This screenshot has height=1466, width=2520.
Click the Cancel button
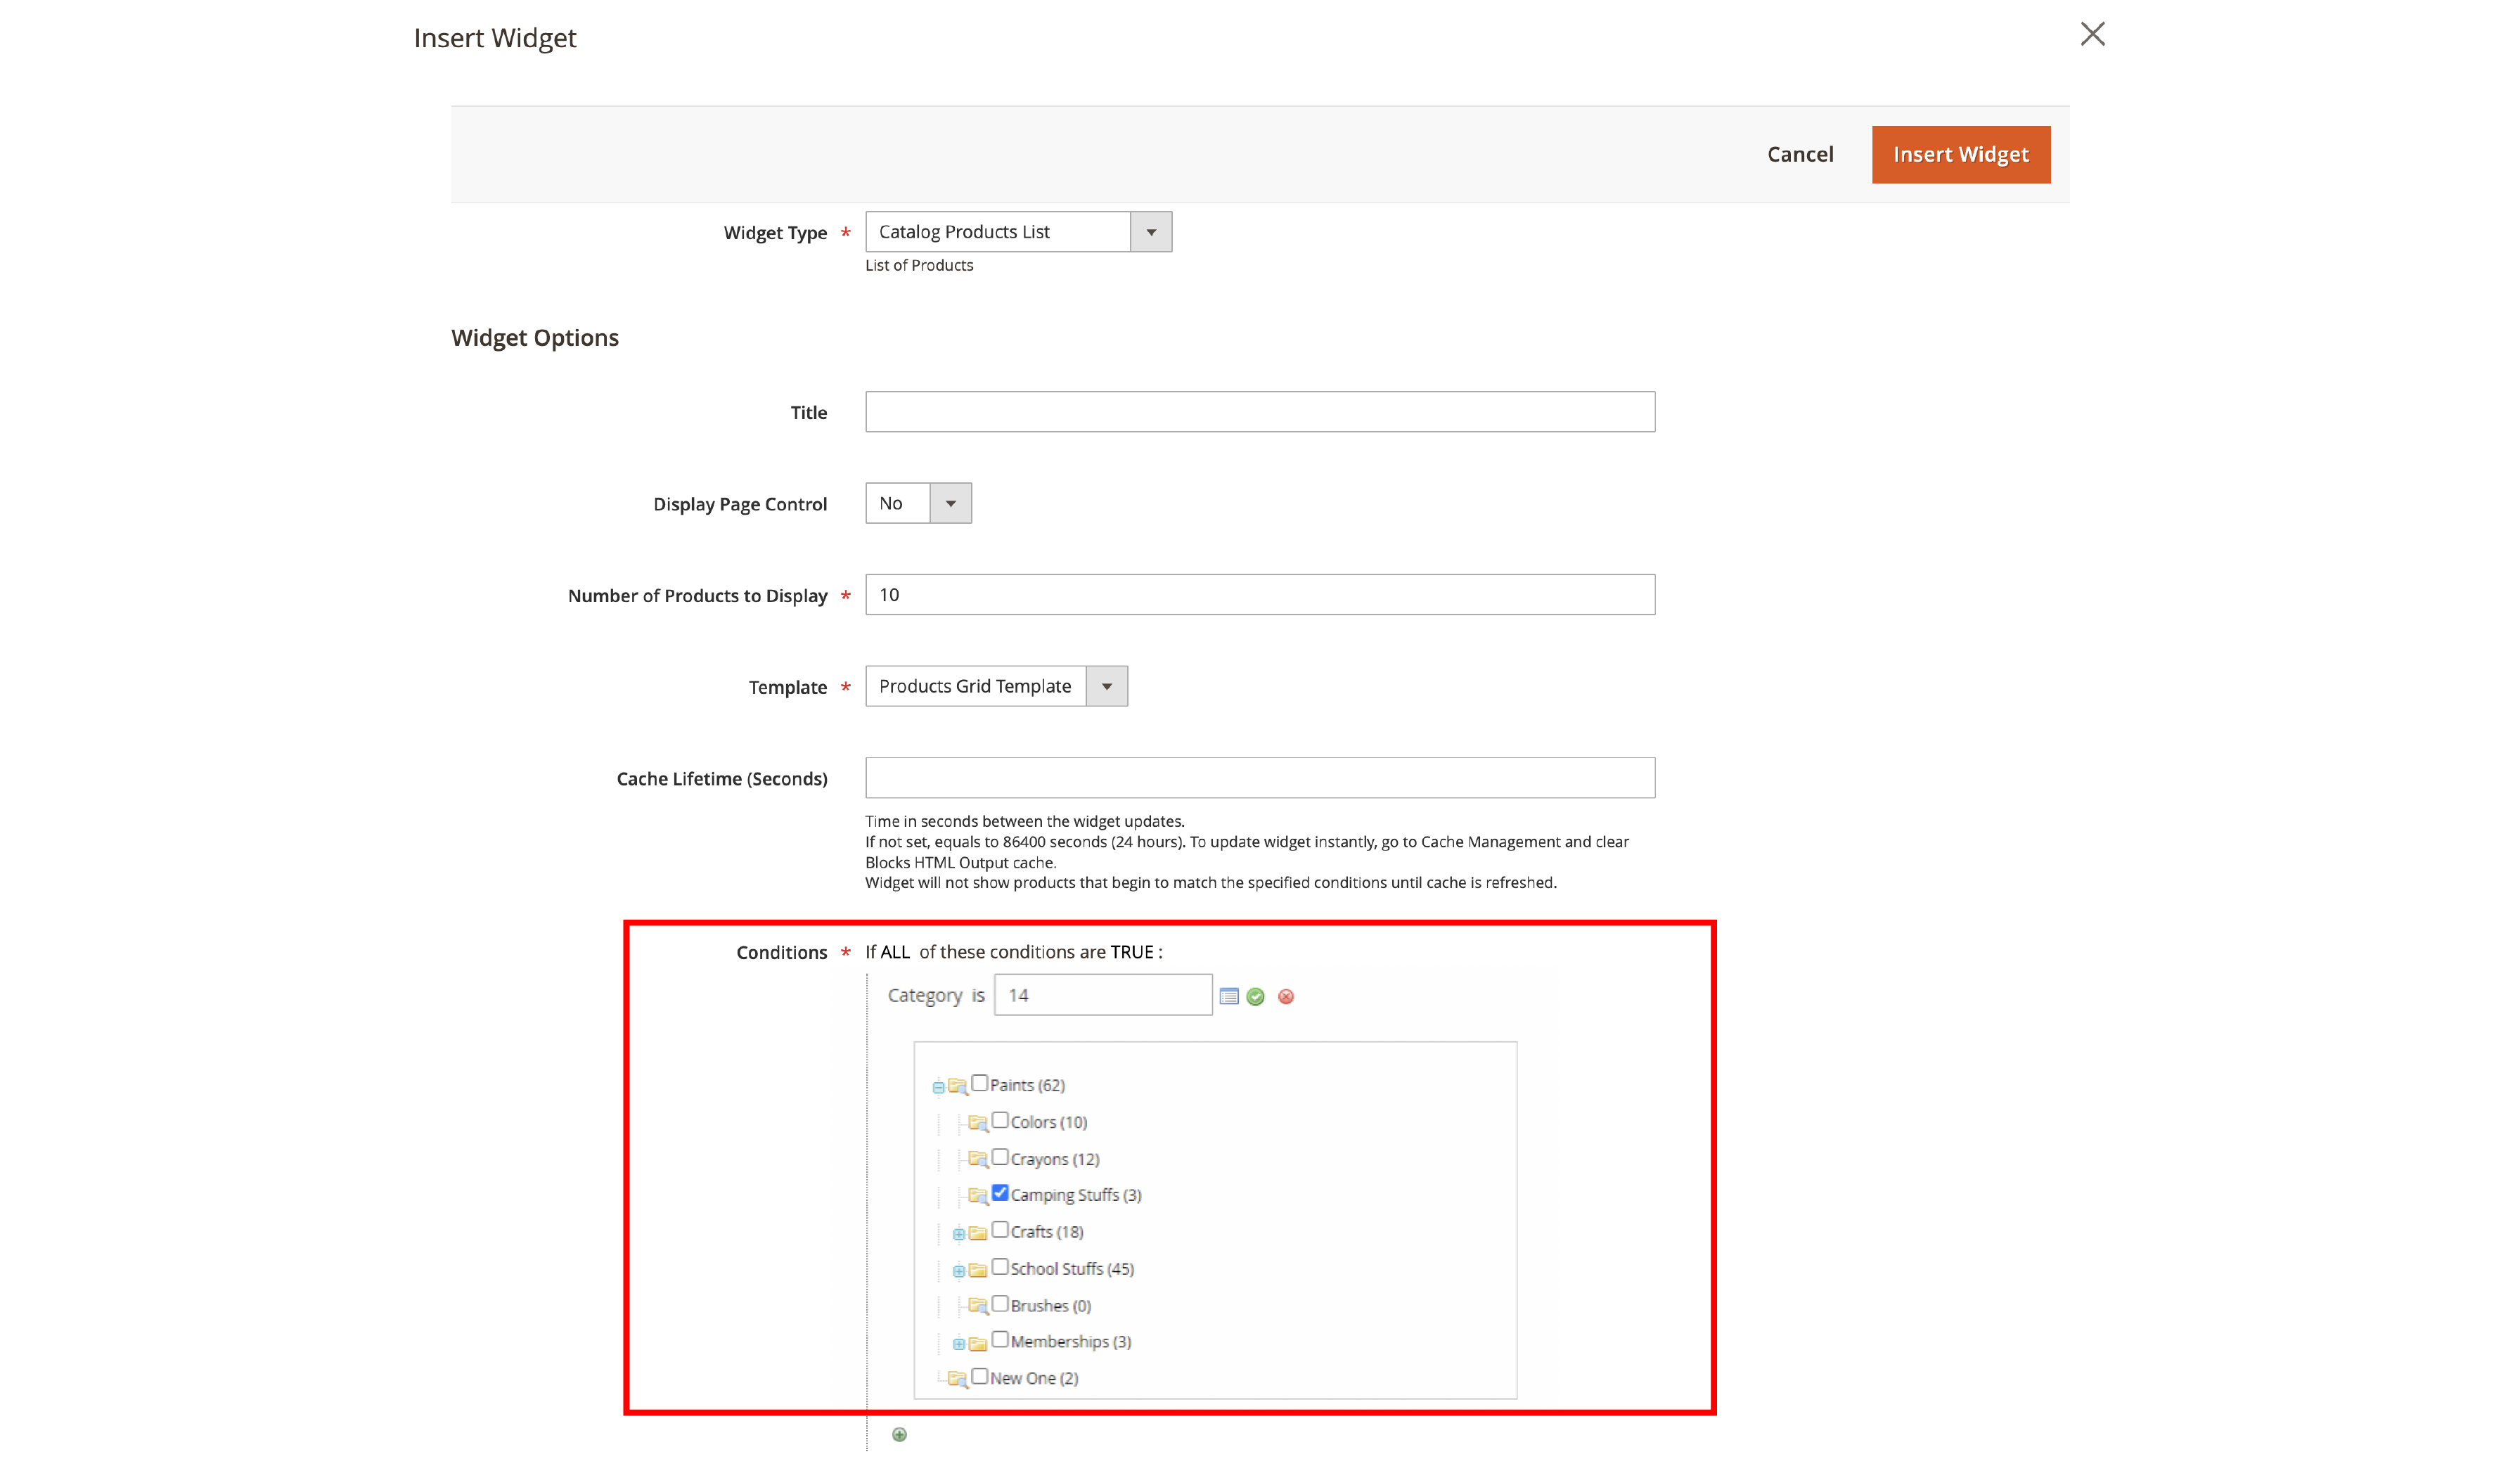(1799, 153)
